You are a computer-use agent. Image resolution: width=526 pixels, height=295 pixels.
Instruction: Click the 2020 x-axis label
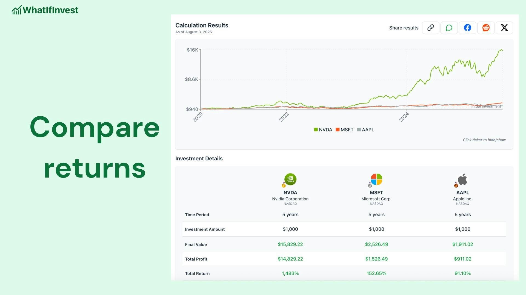tap(198, 117)
